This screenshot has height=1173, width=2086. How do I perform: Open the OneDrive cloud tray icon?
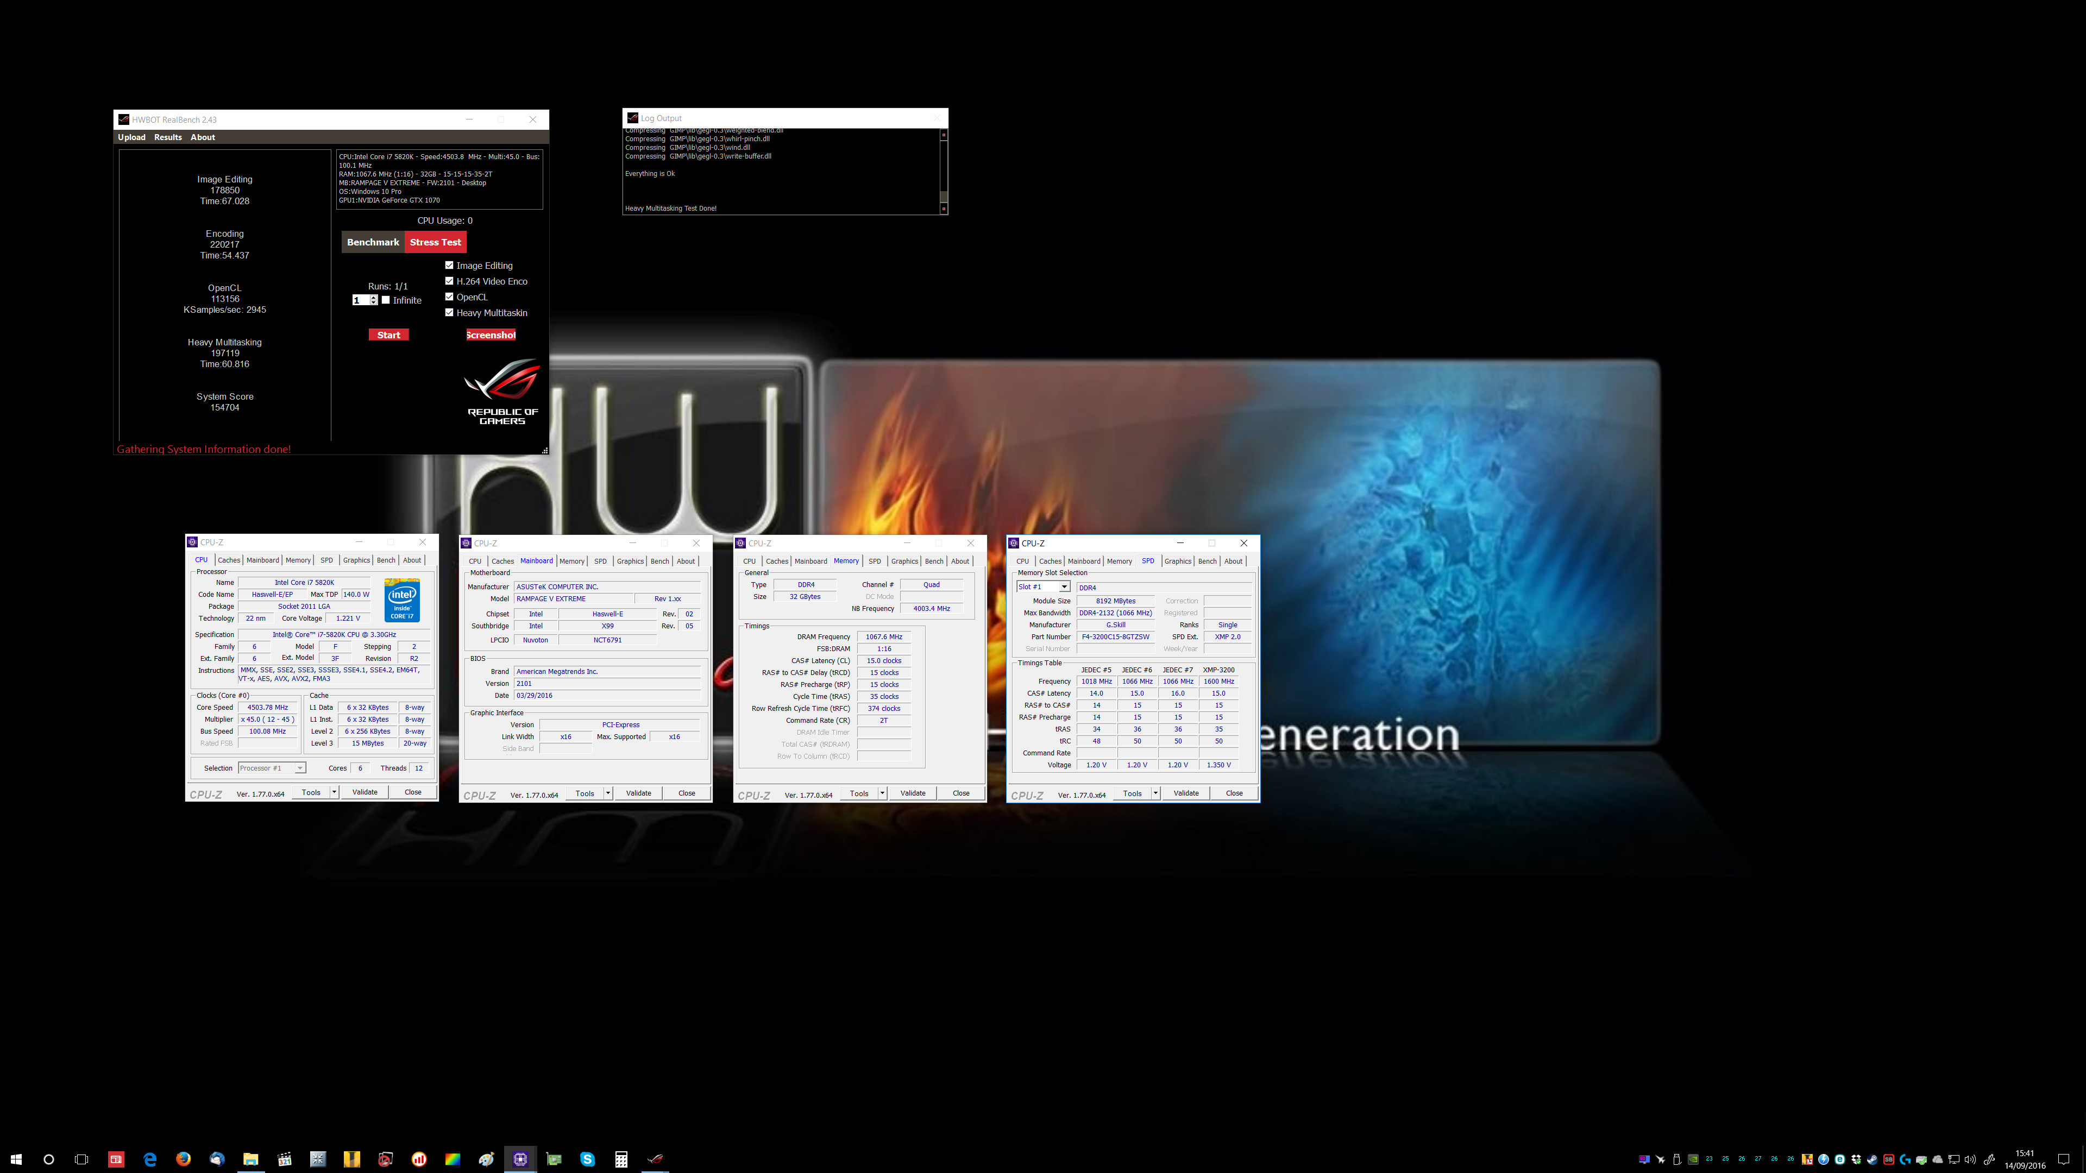1938,1159
